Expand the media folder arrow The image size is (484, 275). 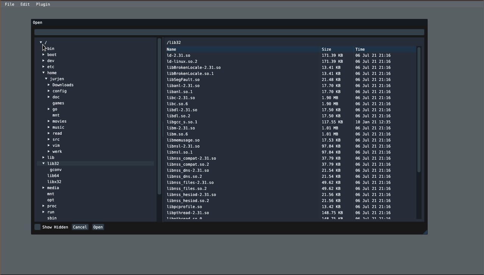coord(43,188)
